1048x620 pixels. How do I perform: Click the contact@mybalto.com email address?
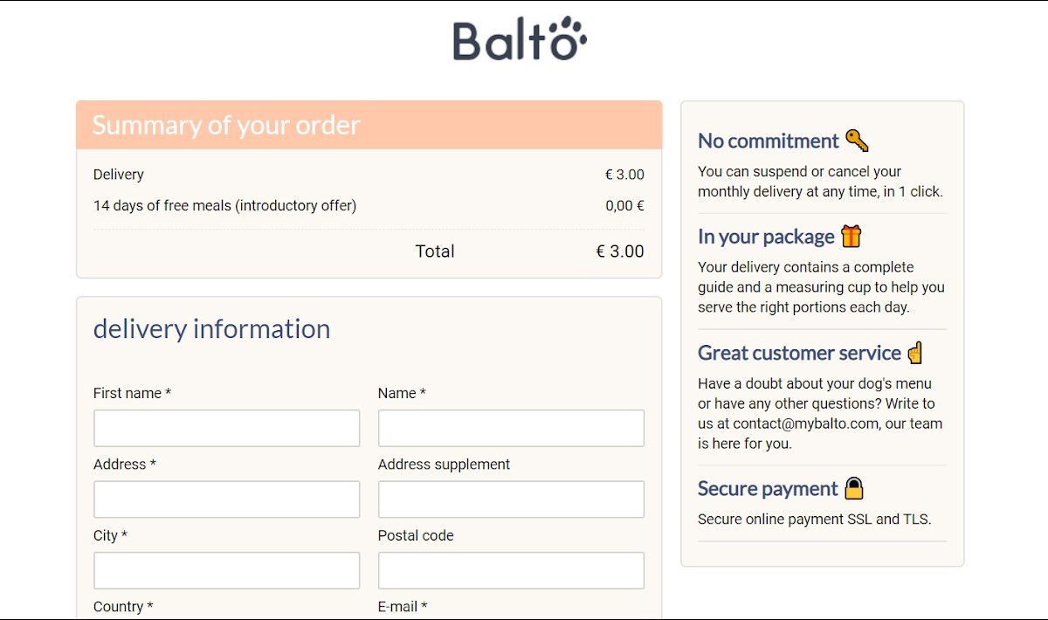click(x=805, y=424)
